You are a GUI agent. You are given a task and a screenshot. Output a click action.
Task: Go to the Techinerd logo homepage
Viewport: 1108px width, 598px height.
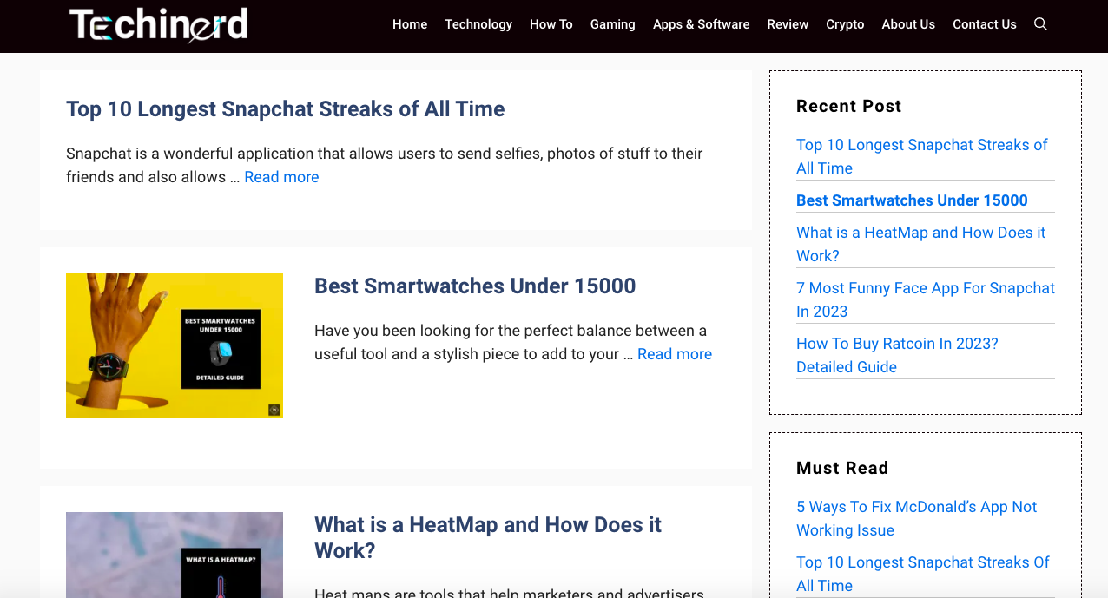pyautogui.click(x=159, y=24)
